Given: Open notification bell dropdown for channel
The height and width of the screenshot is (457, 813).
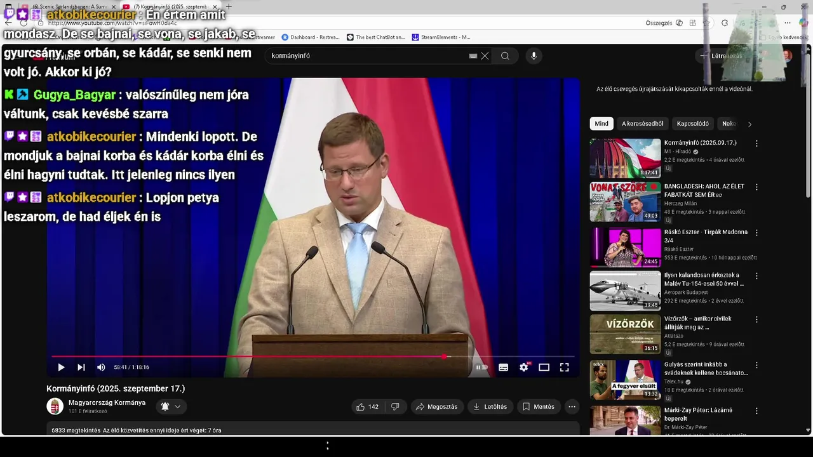Looking at the screenshot, I should click(x=171, y=406).
